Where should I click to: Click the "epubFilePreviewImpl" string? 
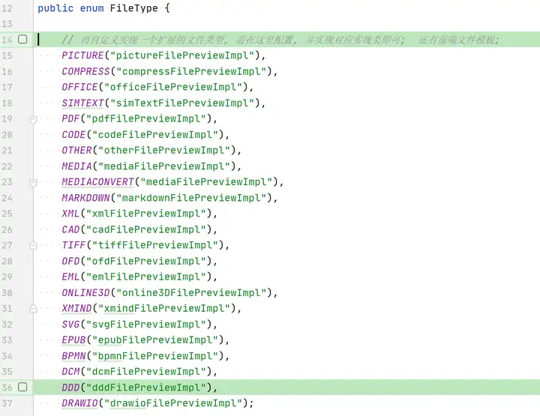[x=155, y=340]
